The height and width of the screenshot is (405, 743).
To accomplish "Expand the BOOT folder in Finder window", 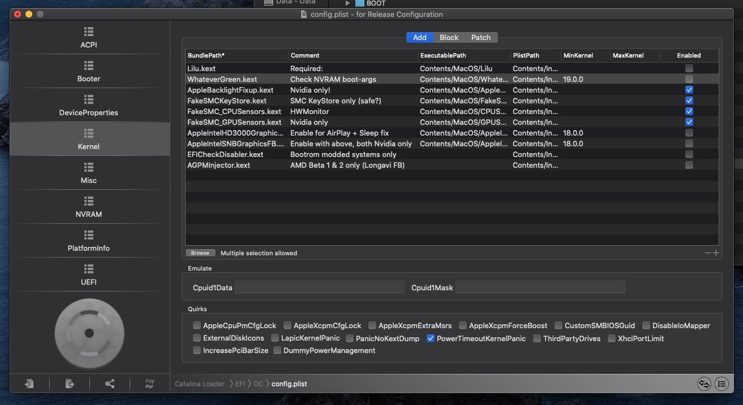I will click(x=348, y=3).
